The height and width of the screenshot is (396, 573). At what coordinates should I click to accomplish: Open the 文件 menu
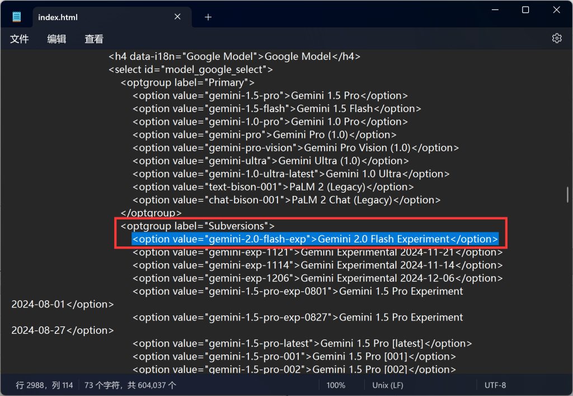coord(20,39)
